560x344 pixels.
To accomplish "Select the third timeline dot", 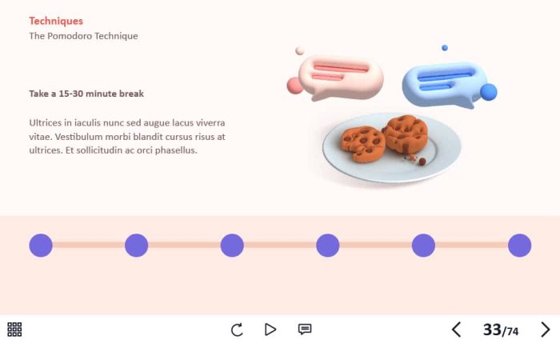I will pyautogui.click(x=232, y=246).
